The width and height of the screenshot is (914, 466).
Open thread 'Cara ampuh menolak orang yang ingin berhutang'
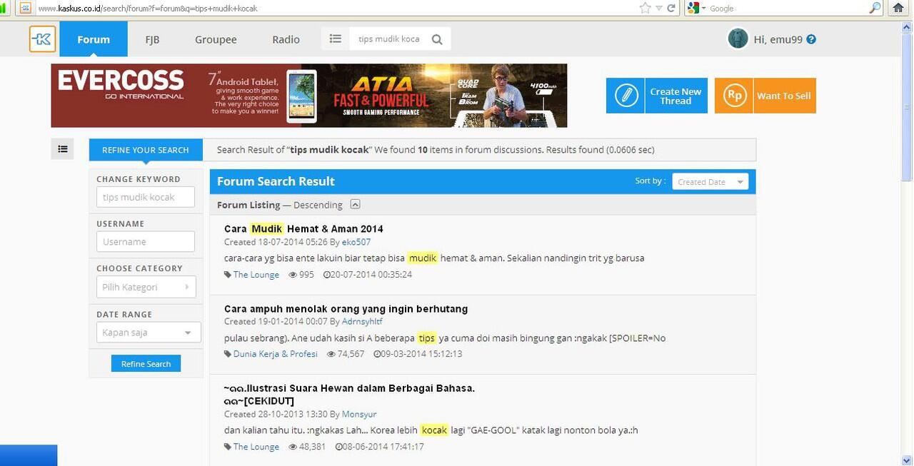click(346, 309)
